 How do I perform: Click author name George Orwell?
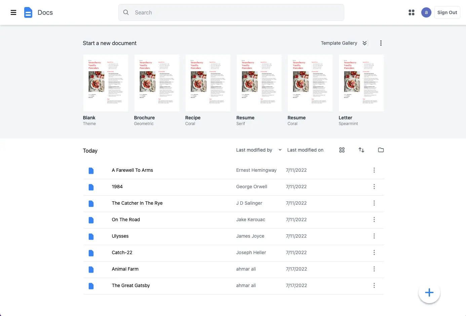coord(251,187)
